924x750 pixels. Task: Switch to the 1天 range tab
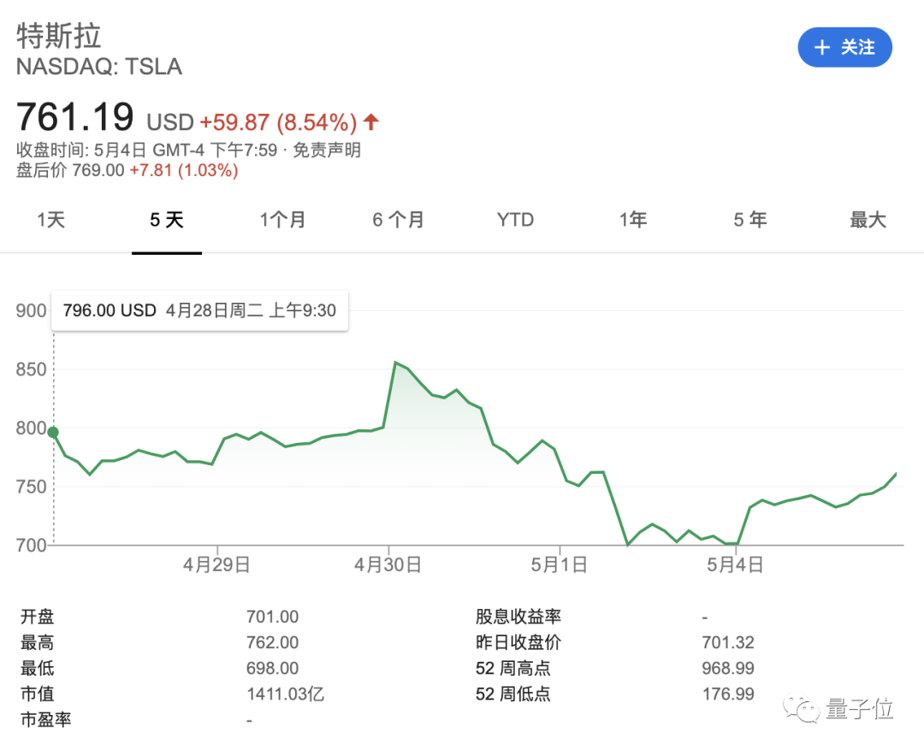tap(51, 221)
